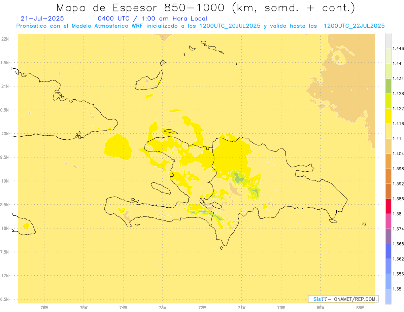Click the 22N latitude label

click(5, 39)
